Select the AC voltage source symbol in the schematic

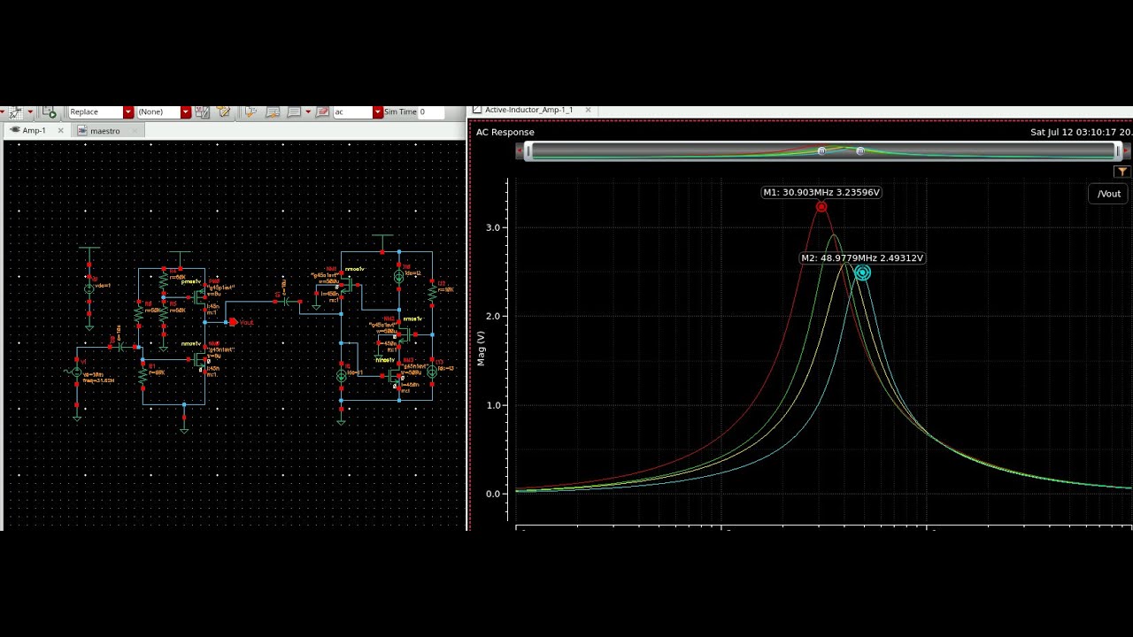coord(77,372)
